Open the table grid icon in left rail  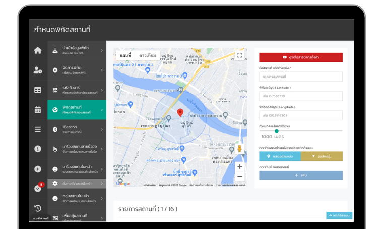[x=38, y=90]
